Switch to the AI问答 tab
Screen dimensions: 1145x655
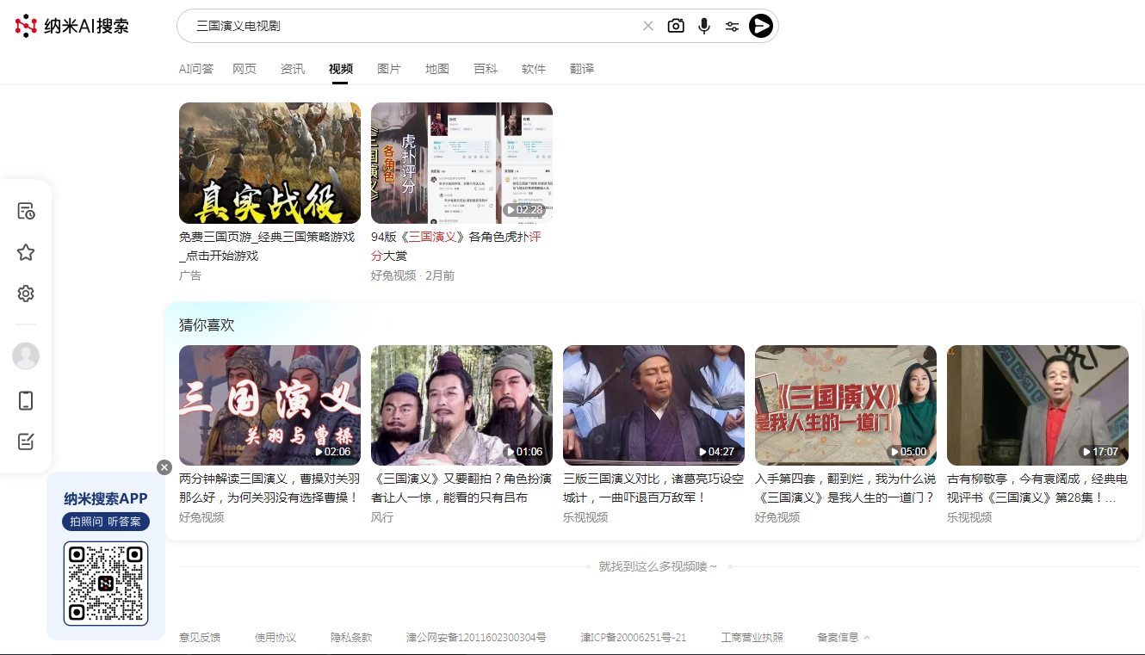(195, 69)
